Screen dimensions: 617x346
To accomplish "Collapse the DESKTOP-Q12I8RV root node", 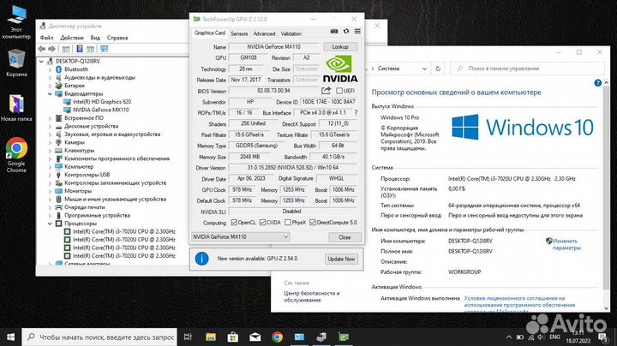I will 42,62.
